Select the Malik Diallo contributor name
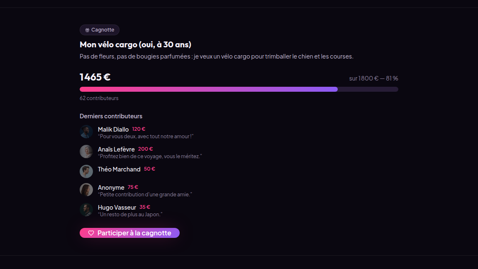Screen dimensions: 478x269 point(113,130)
